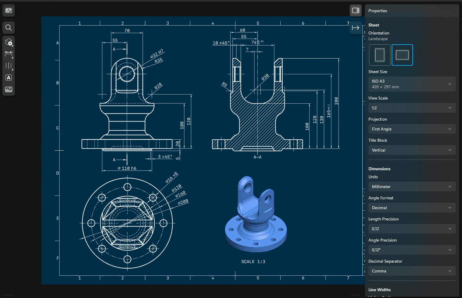Open the Length Precision dropdown
Image resolution: width=462 pixels, height=298 pixels.
click(x=412, y=228)
